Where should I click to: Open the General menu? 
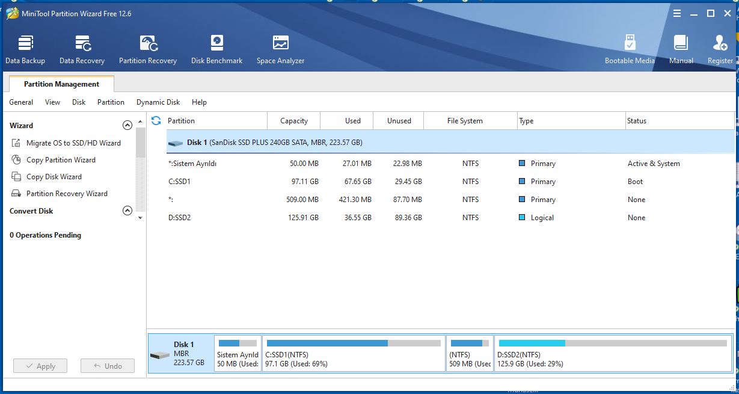pyautogui.click(x=21, y=102)
